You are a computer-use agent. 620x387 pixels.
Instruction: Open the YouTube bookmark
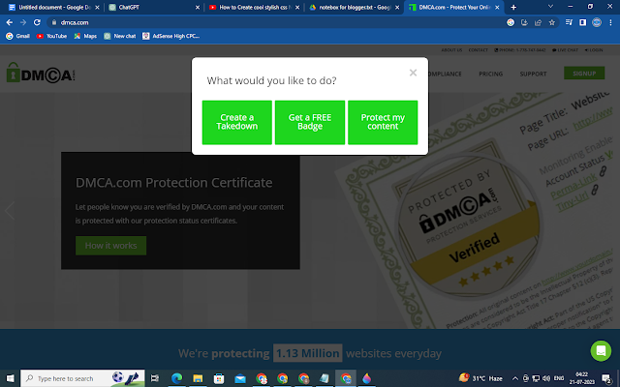click(51, 36)
